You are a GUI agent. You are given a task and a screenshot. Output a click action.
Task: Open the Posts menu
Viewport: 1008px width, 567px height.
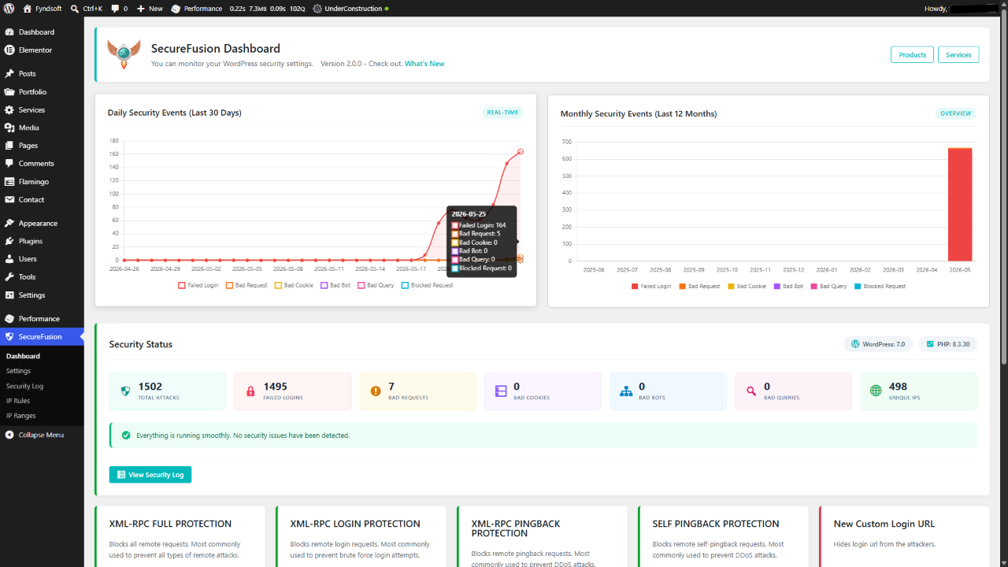[x=42, y=74]
